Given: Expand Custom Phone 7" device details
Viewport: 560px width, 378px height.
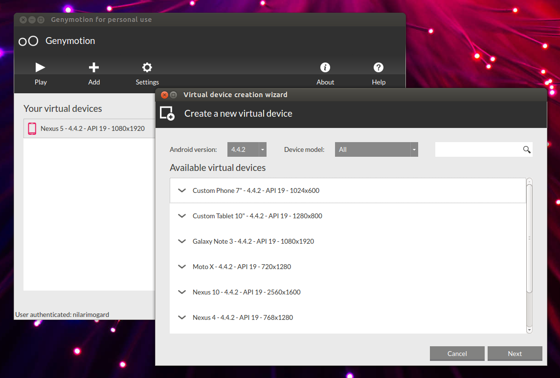Looking at the screenshot, I should [x=182, y=190].
